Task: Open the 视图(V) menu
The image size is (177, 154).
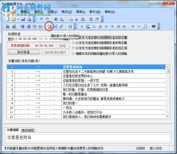Action: 52,12
